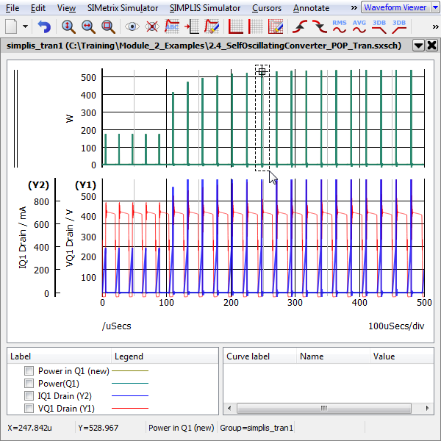Click the red VQ1 Drain legend line

(x=129, y=409)
